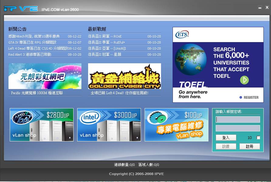Open the GTA IV 專區 news link
Viewport: 271px width, 182px height.
point(32,42)
